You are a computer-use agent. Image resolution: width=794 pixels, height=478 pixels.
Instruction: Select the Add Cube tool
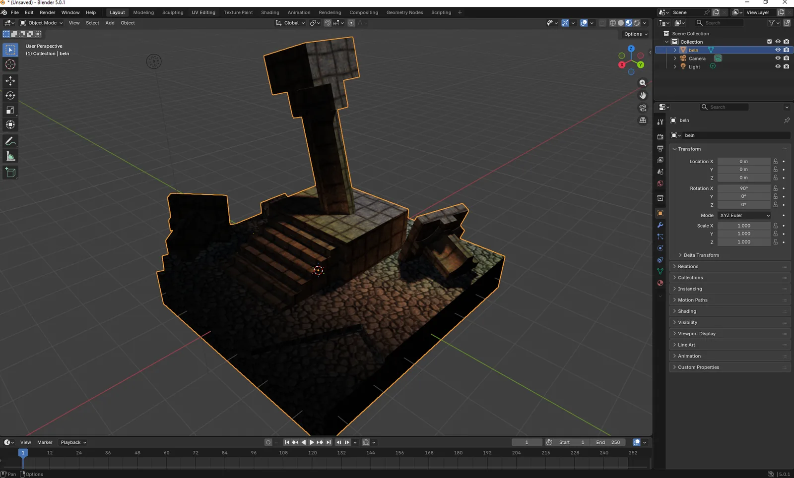(x=10, y=173)
